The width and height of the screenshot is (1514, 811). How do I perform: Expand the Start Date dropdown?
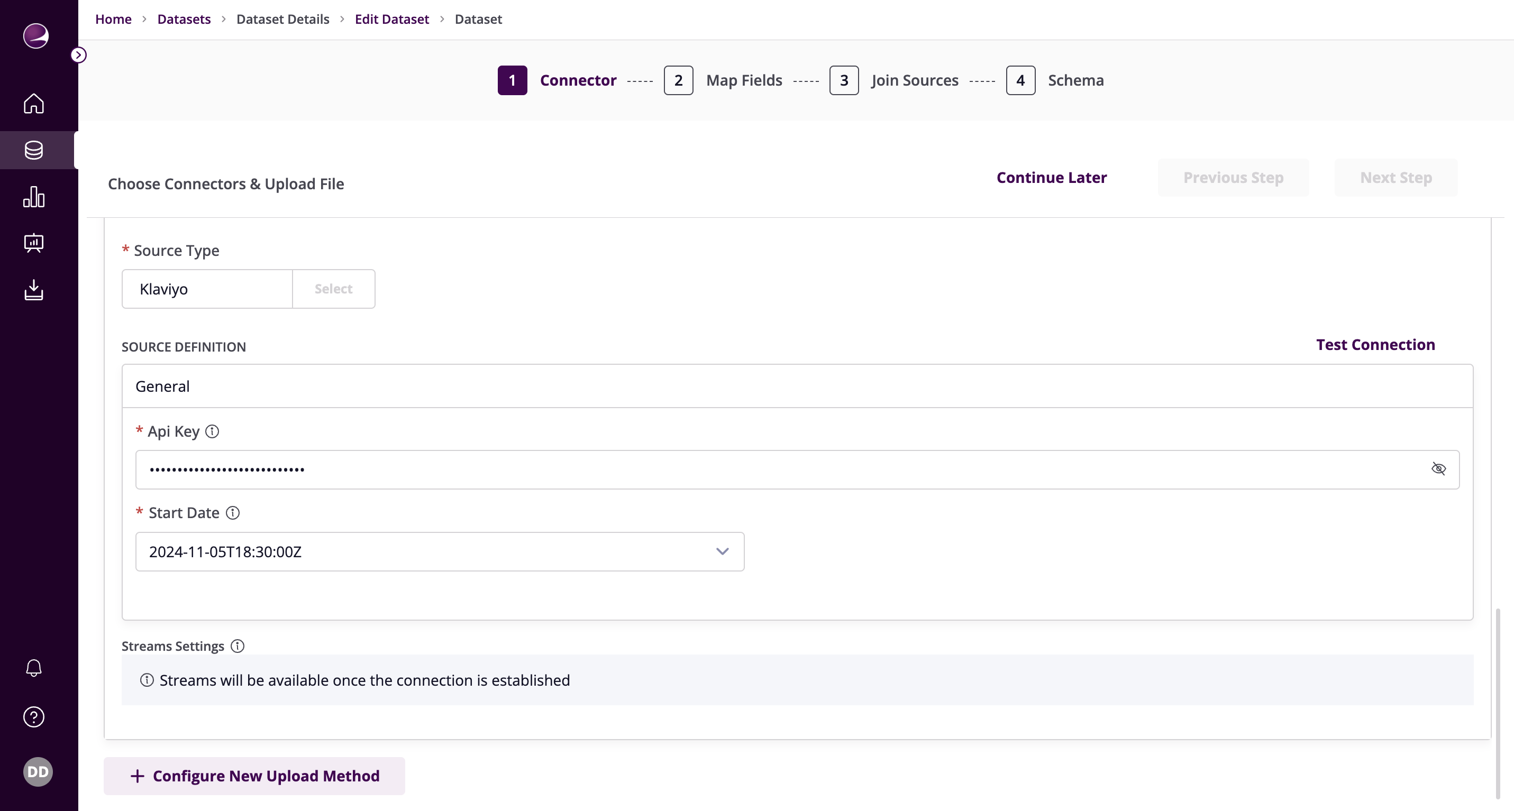coord(722,551)
